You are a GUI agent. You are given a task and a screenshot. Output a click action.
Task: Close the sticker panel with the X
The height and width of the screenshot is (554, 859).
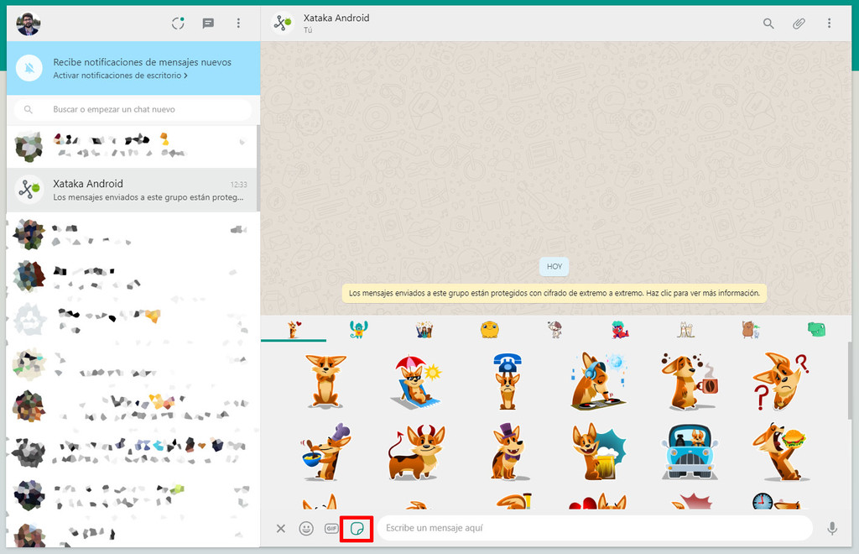pos(281,528)
